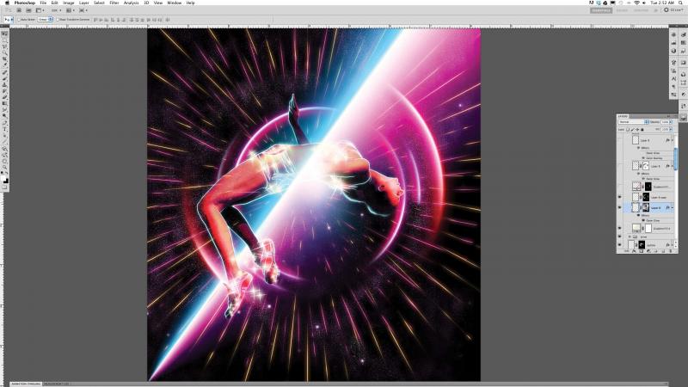Open the Layer menu
This screenshot has width=688, height=387.
(x=83, y=3)
